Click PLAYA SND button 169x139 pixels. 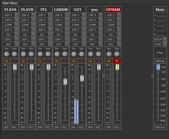[6, 127]
